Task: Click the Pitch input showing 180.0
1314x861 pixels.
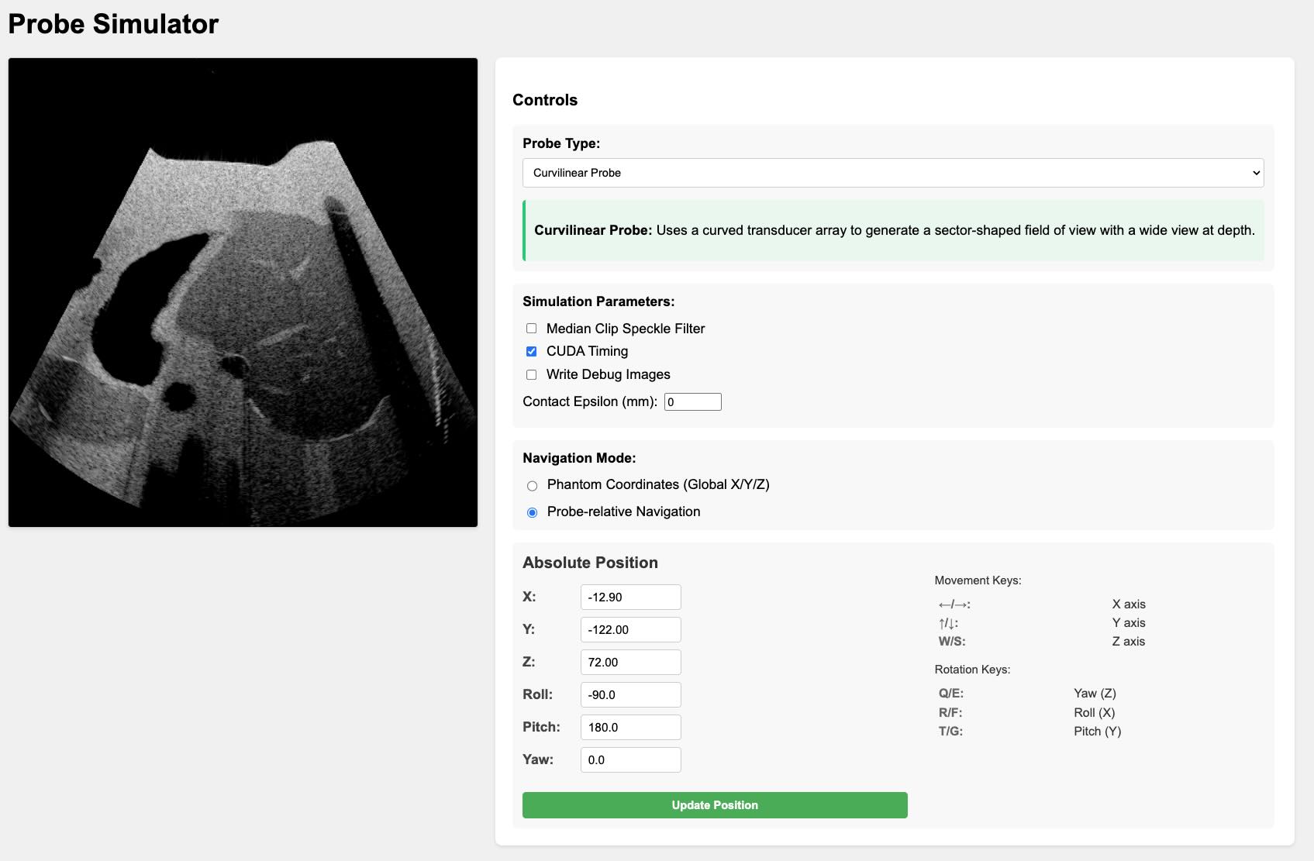Action: click(629, 727)
